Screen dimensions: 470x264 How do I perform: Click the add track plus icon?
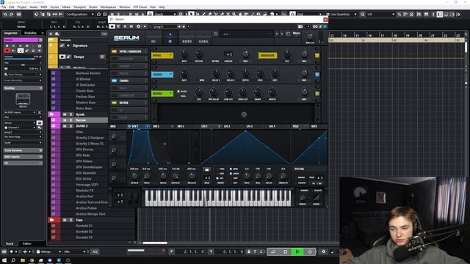click(x=51, y=34)
